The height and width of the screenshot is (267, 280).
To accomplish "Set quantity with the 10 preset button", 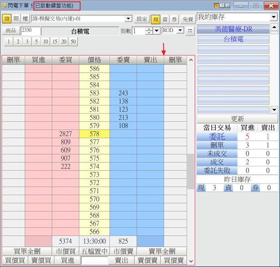I will (45, 42).
